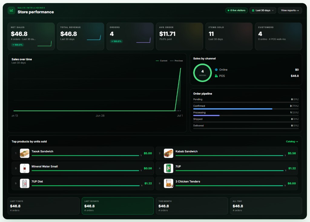The width and height of the screenshot is (310, 222).
Task: Click the Jul 1 axis label
Action: point(180,116)
